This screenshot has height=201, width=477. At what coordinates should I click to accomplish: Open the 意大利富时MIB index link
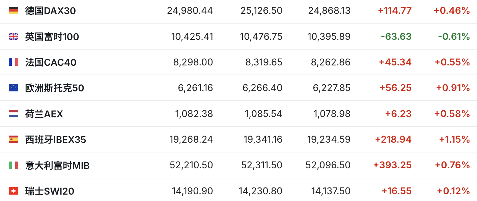point(57,166)
